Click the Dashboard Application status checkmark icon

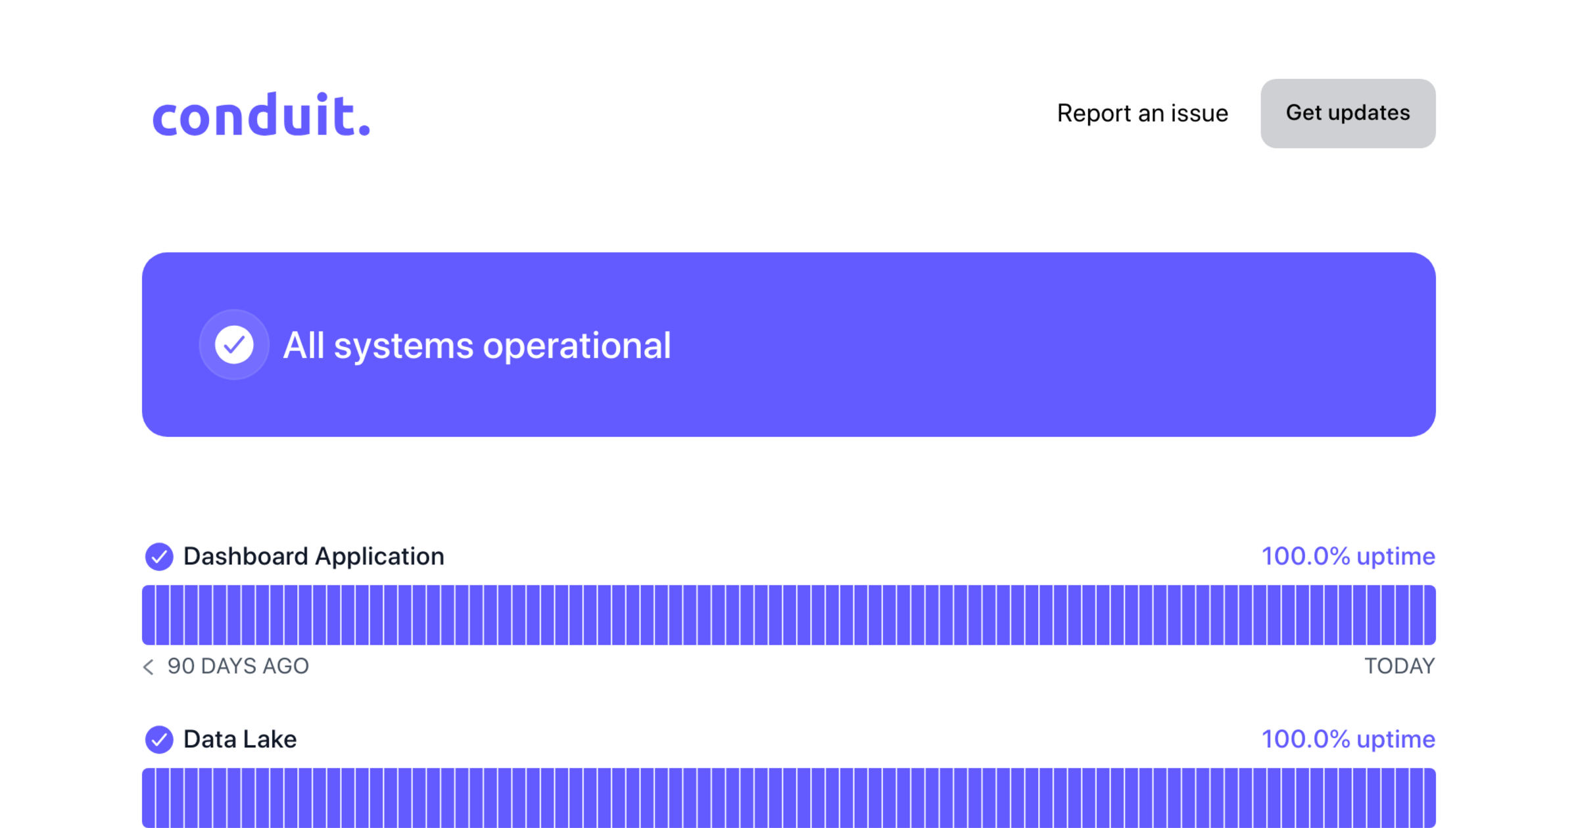[159, 557]
